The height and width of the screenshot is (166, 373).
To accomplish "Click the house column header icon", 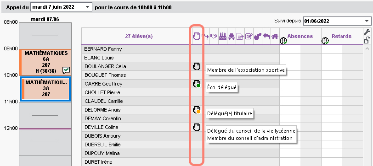I will [275, 36].
